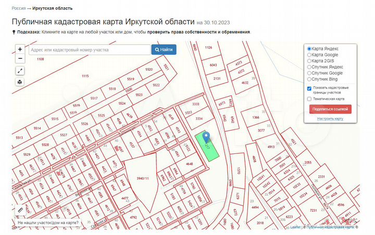
Task: Click parcel labeled 6043
Action: (213, 65)
